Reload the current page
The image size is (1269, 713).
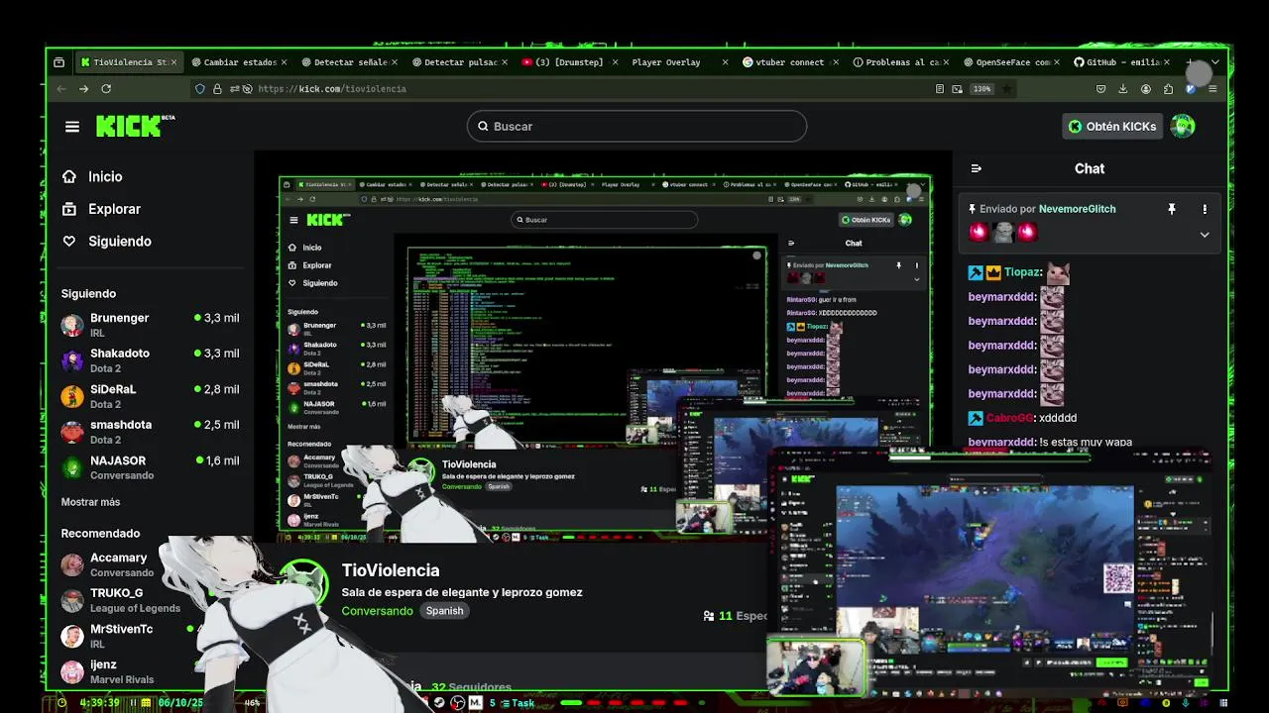click(x=106, y=89)
